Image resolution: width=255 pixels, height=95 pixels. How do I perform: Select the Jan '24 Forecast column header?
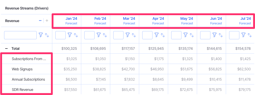click(x=67, y=21)
